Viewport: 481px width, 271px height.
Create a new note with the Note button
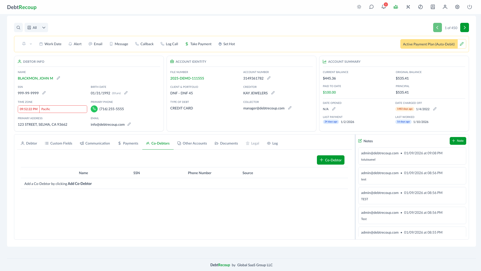(x=458, y=141)
